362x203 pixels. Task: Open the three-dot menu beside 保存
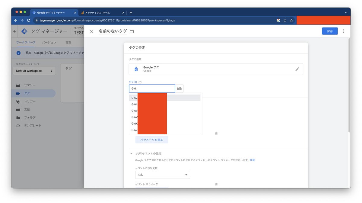pyautogui.click(x=344, y=31)
